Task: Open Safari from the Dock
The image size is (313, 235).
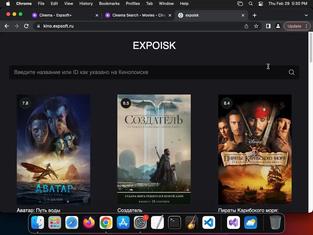Action: (72, 222)
